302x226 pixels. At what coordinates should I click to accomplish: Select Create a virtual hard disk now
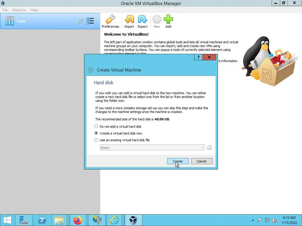[118, 133]
